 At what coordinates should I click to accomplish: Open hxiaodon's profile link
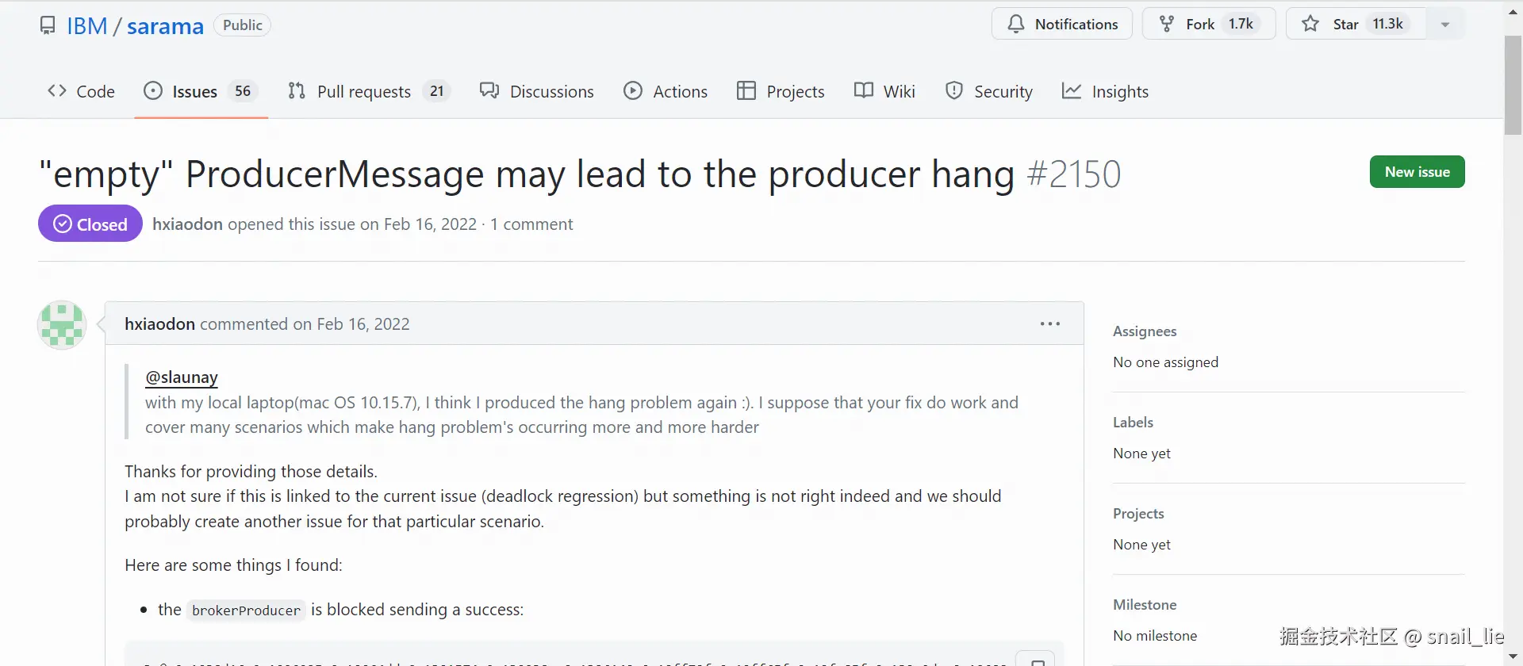coord(159,323)
